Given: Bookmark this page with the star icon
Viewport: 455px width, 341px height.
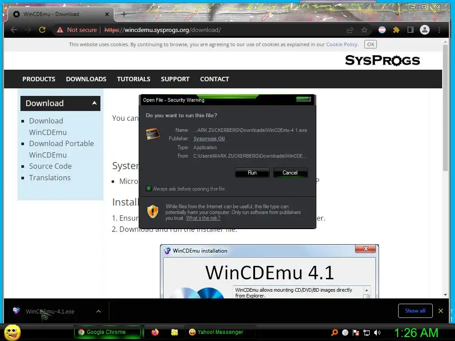Looking at the screenshot, I should point(364,30).
